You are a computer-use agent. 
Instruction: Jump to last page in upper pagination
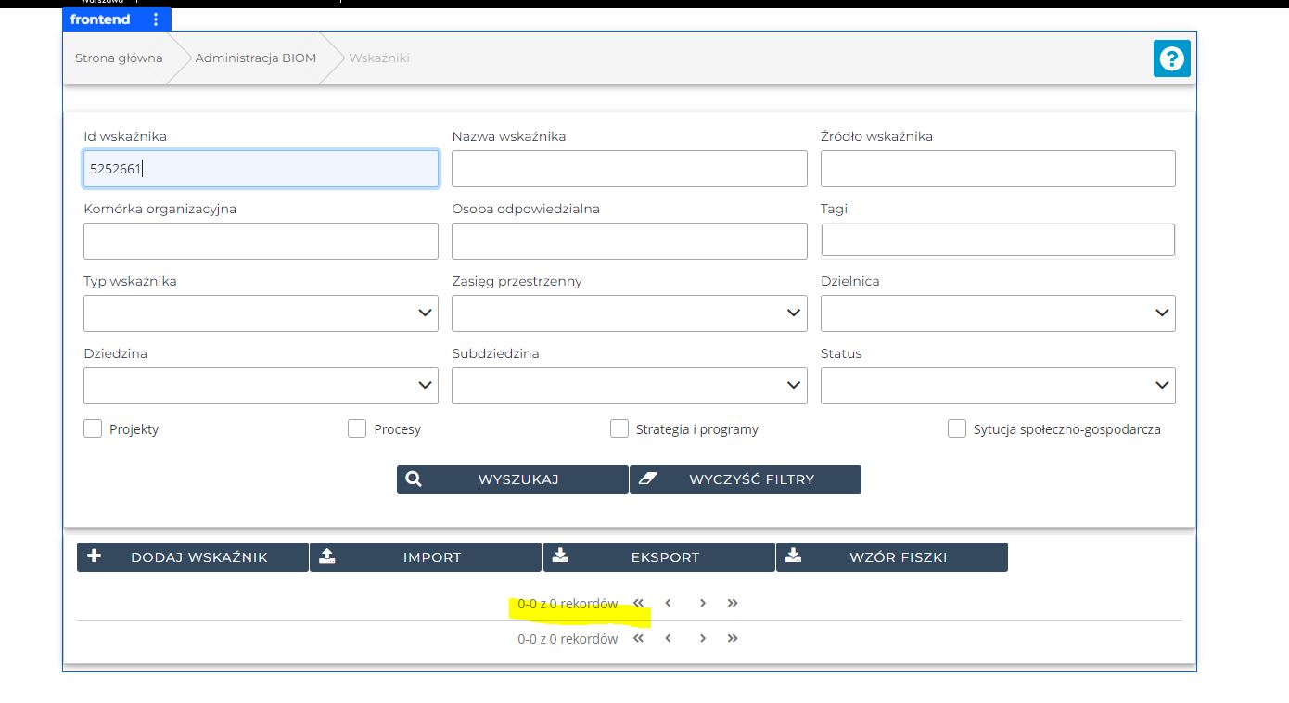(x=733, y=603)
